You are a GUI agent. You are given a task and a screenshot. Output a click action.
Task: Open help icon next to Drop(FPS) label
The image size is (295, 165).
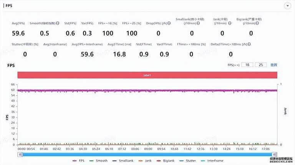point(169,23)
